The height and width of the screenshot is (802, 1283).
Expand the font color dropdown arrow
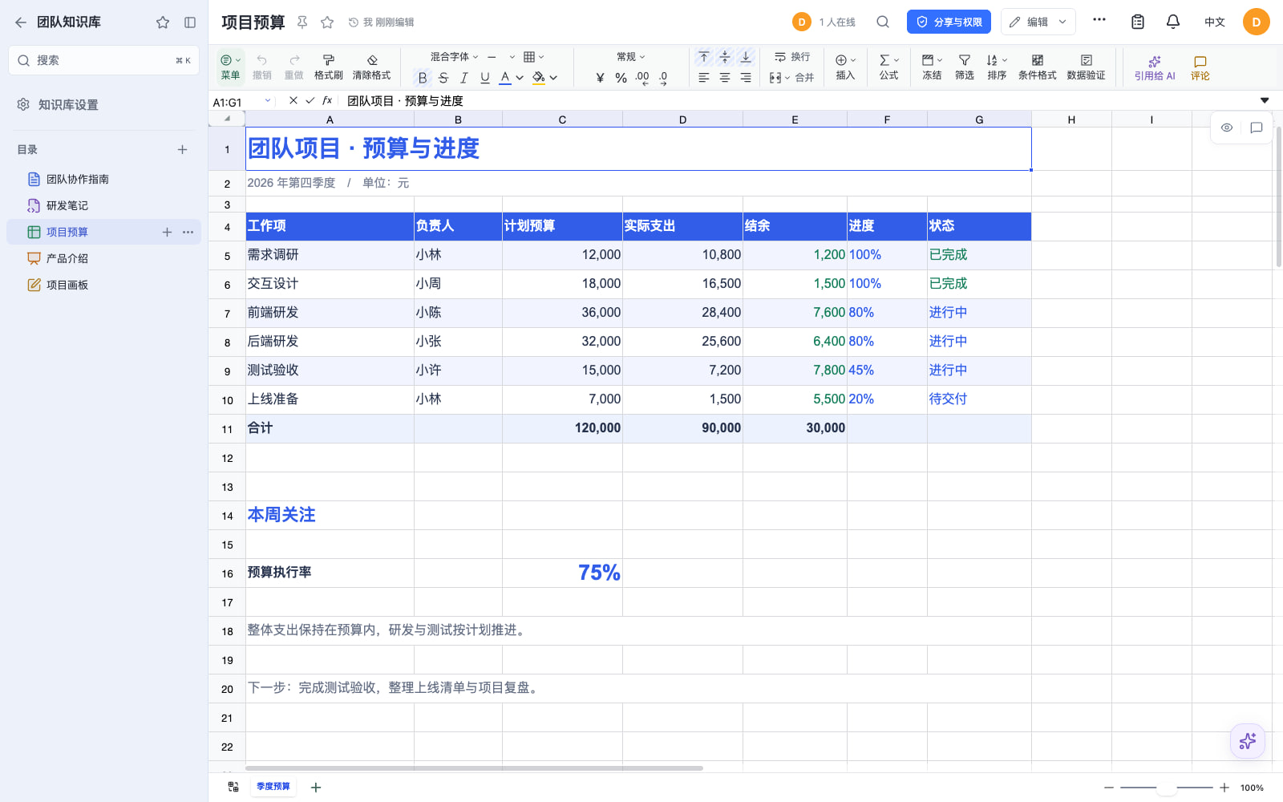click(x=520, y=78)
